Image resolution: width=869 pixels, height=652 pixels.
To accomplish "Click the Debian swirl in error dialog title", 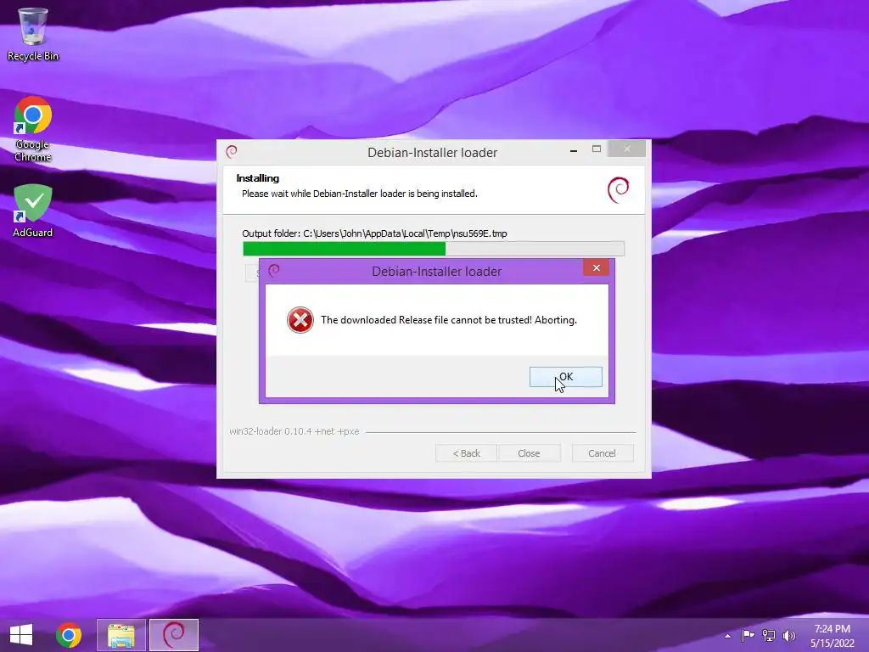I will (274, 271).
